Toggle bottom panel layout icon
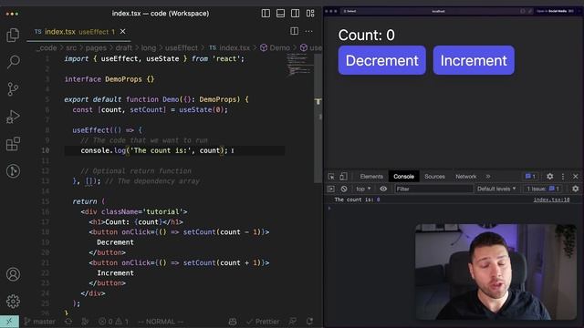The height and width of the screenshot is (328, 584). coord(280,14)
